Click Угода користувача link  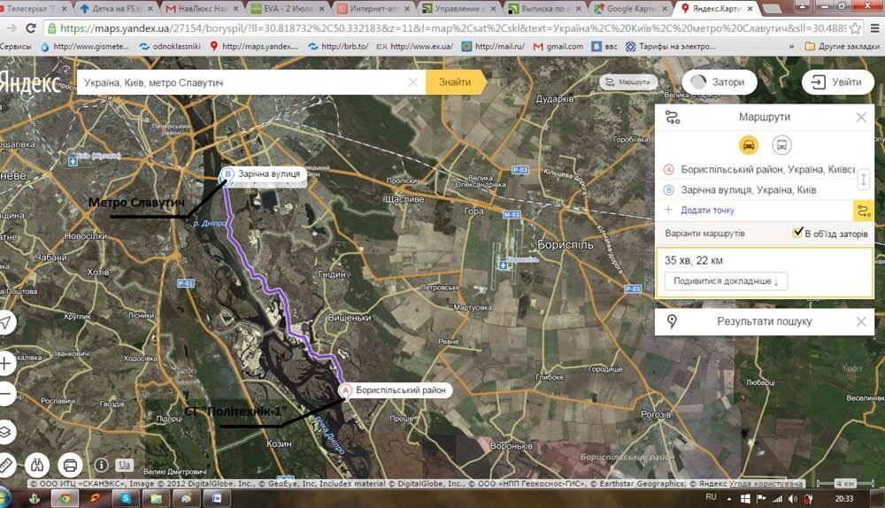[x=766, y=484]
